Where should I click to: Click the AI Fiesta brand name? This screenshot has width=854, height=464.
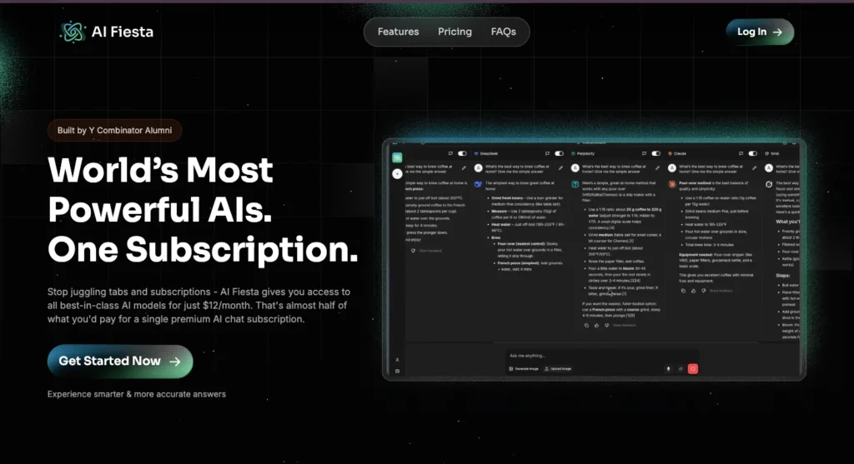tap(123, 32)
